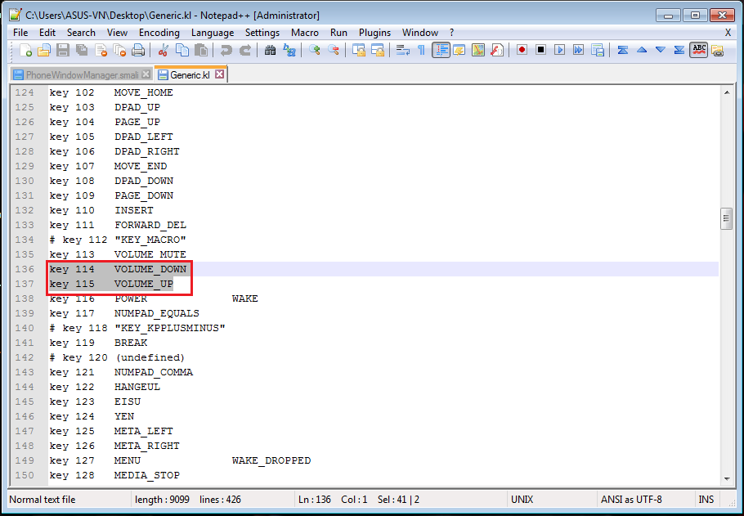Open the Run menu
Screen dimensions: 744x516
tap(338, 32)
